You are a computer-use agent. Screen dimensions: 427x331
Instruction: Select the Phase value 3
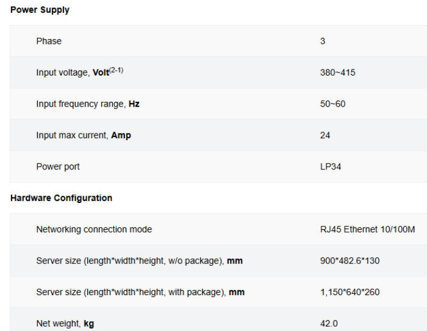pos(323,41)
